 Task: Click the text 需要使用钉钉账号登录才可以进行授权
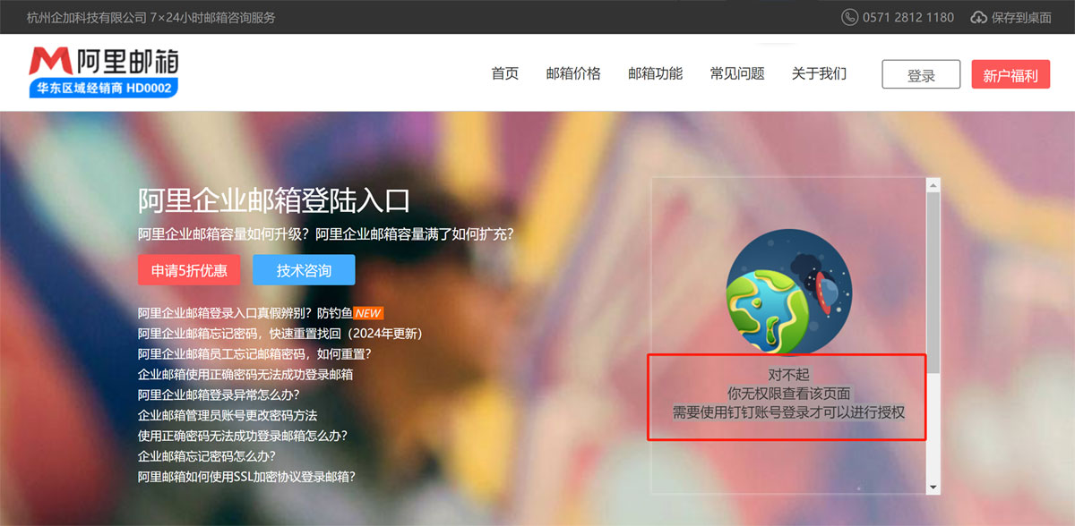click(788, 412)
